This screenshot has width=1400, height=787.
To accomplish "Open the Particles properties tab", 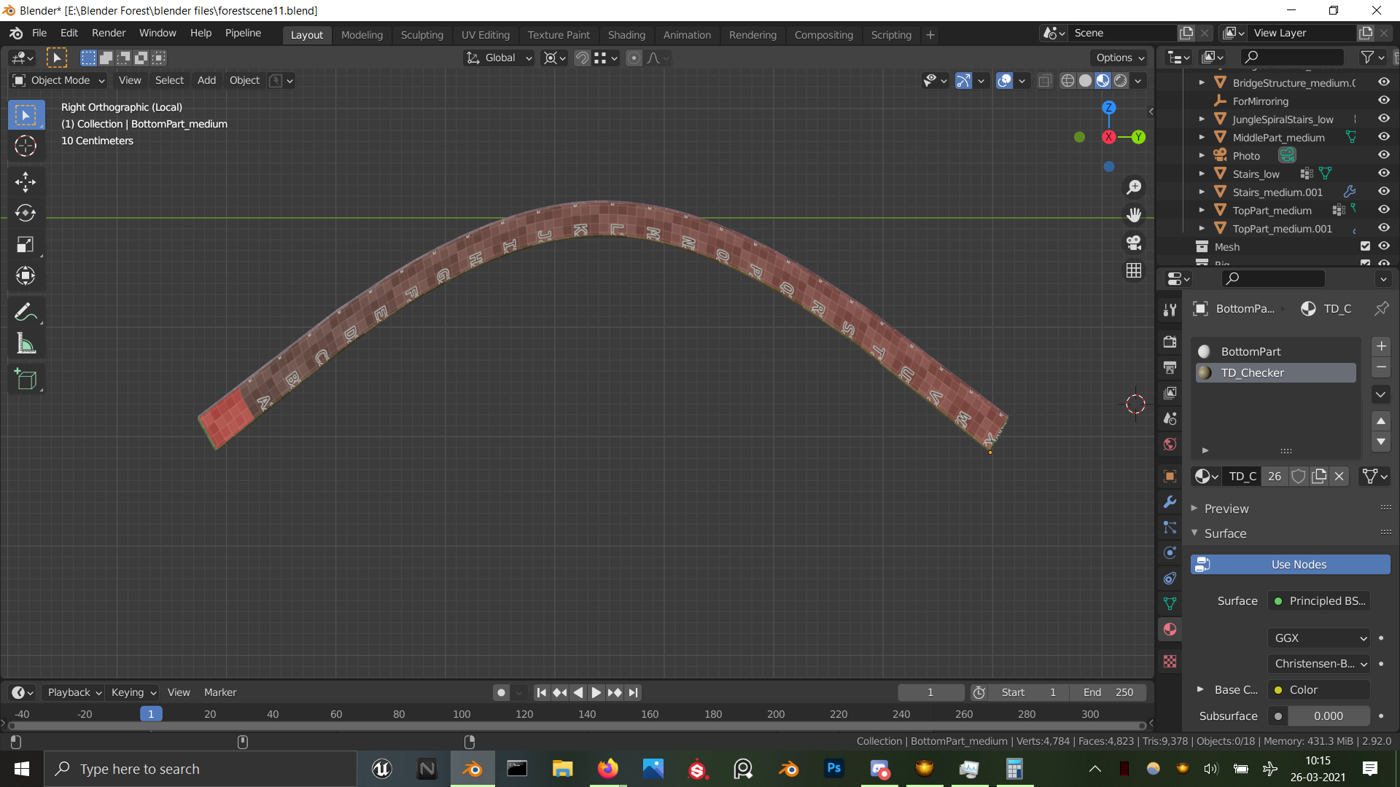I will coord(1170,528).
